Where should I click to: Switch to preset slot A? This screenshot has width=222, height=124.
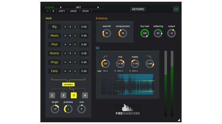[x=48, y=11]
